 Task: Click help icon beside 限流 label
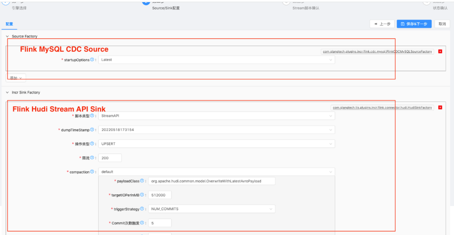coord(92,158)
